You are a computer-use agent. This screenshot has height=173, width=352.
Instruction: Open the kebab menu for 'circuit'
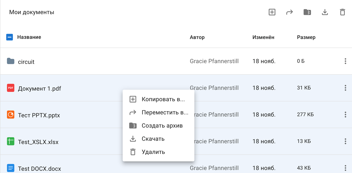[x=345, y=61]
